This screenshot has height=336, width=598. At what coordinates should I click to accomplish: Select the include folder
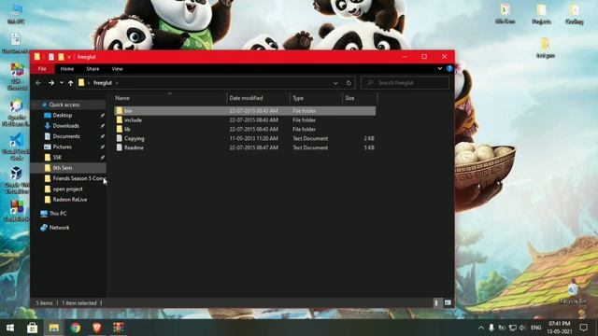coord(245,120)
